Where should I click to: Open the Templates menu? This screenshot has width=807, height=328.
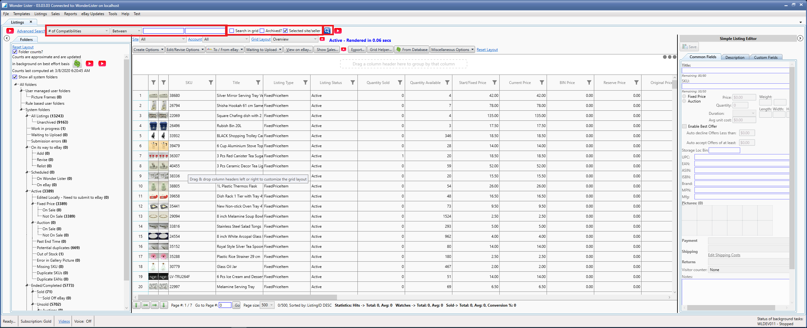[21, 14]
